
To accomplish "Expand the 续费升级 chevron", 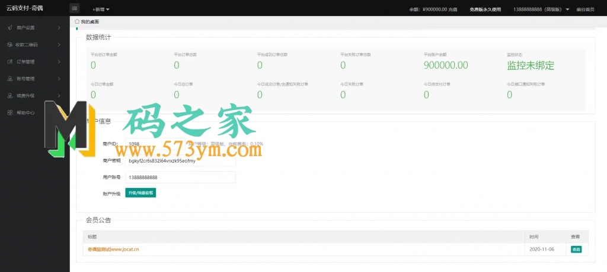I will click(x=59, y=96).
